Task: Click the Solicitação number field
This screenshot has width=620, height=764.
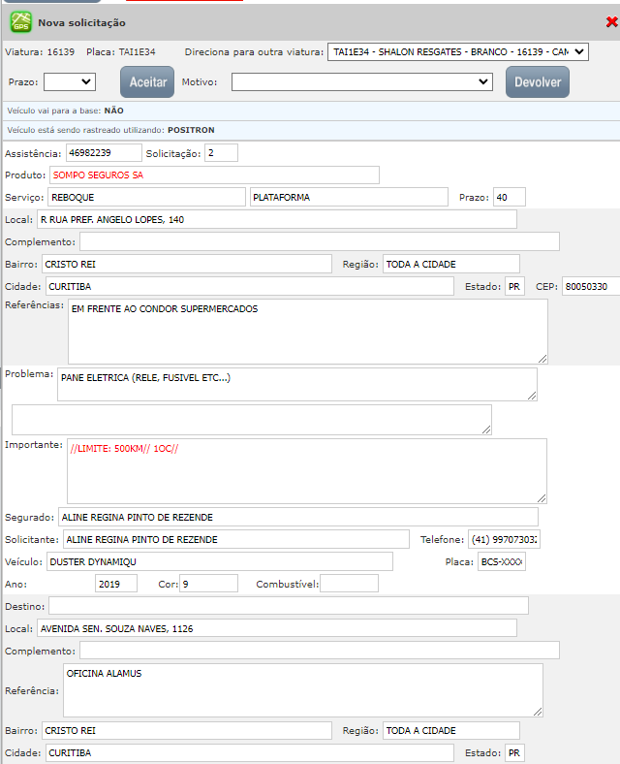Action: coord(221,153)
